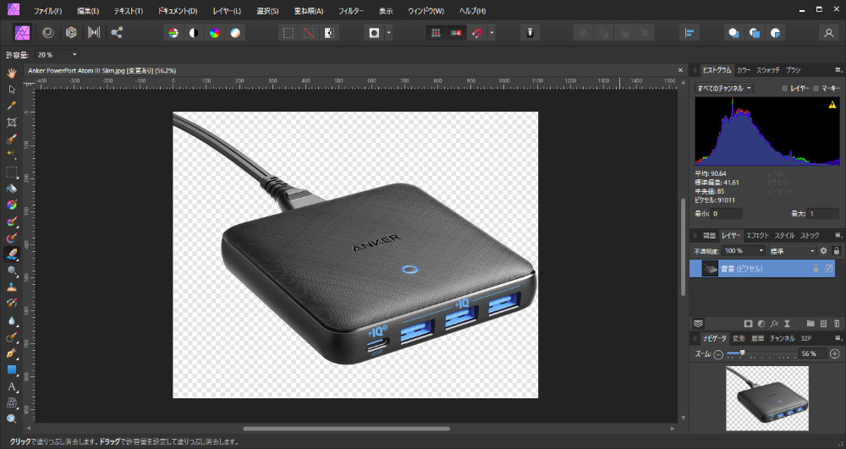The width and height of the screenshot is (846, 449).
Task: Open the レイヤー(L) menu
Action: coord(227,11)
